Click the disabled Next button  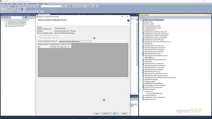click(106, 113)
